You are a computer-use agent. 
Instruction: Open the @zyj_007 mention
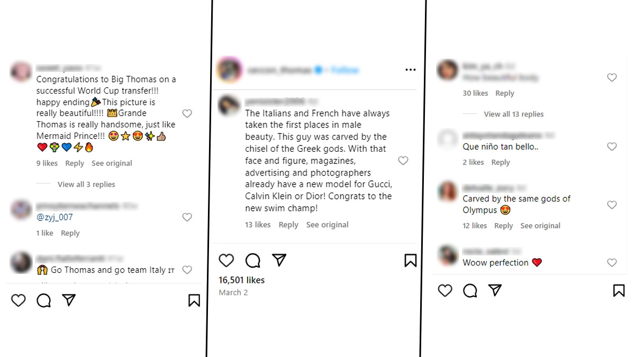[x=55, y=217]
